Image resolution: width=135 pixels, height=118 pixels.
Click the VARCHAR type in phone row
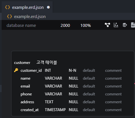click(53, 94)
